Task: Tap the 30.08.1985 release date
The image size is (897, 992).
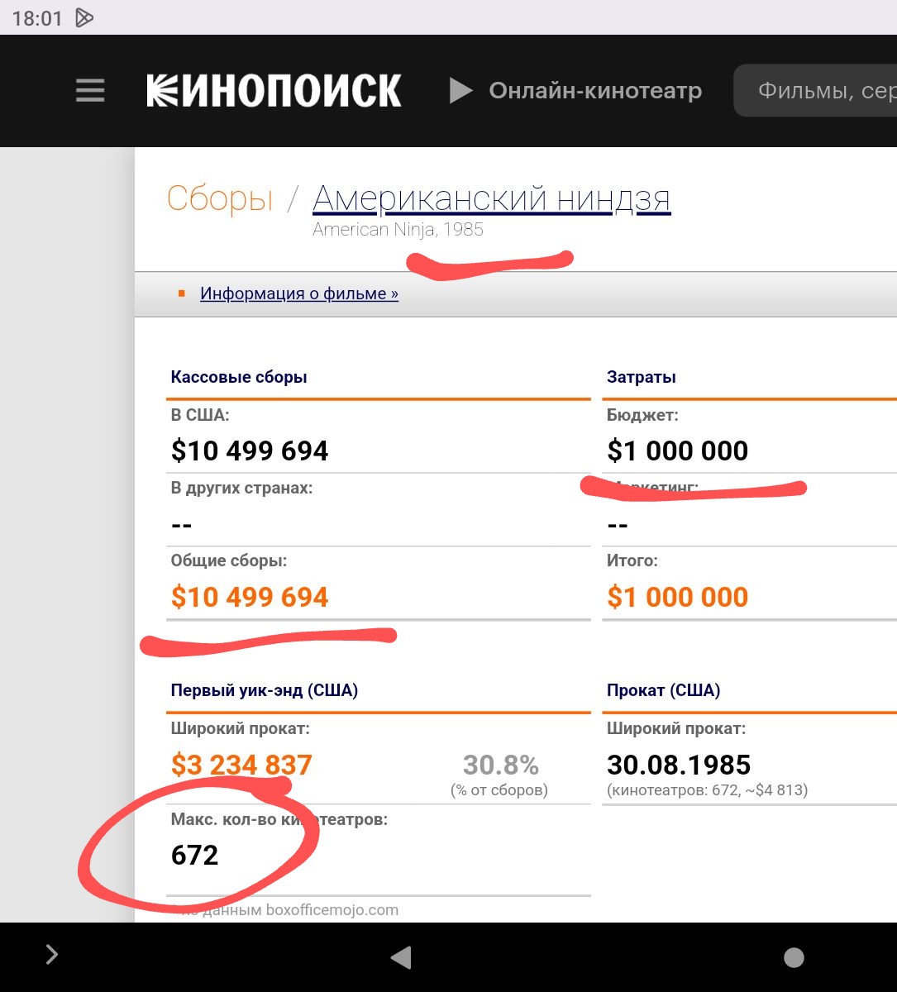Action: [x=679, y=765]
